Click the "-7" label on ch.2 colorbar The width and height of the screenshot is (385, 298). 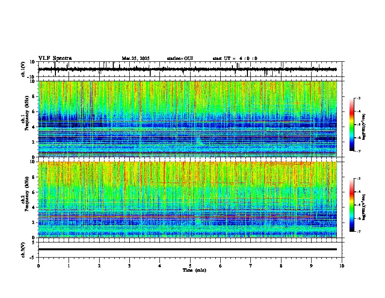click(x=358, y=231)
